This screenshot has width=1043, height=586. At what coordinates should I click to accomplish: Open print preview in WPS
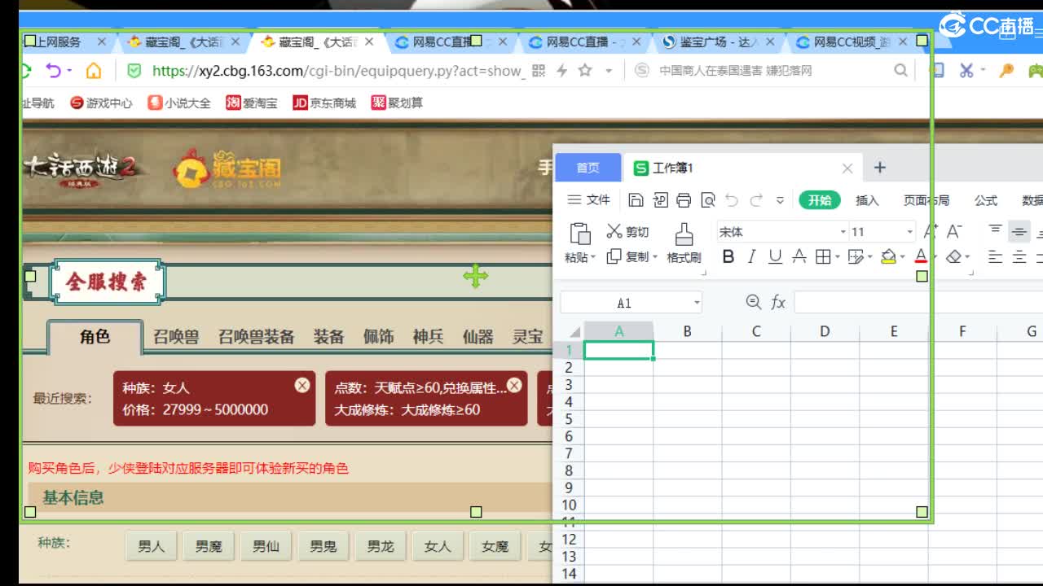[707, 200]
